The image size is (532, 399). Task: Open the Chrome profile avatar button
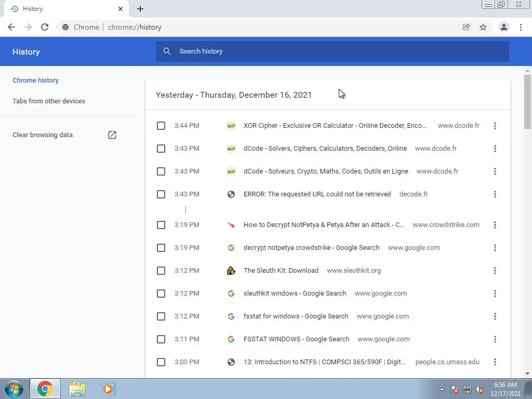504,27
